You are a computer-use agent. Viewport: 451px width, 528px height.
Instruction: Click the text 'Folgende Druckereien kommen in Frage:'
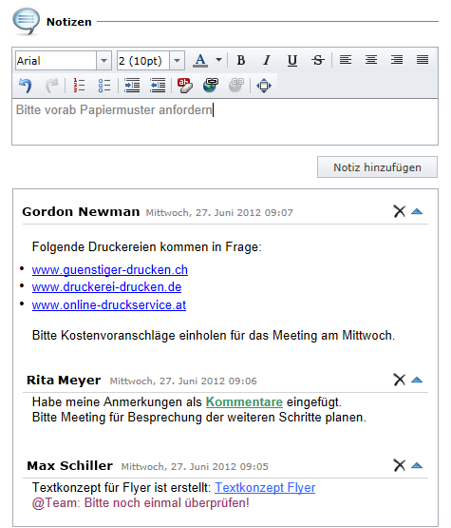click(146, 246)
